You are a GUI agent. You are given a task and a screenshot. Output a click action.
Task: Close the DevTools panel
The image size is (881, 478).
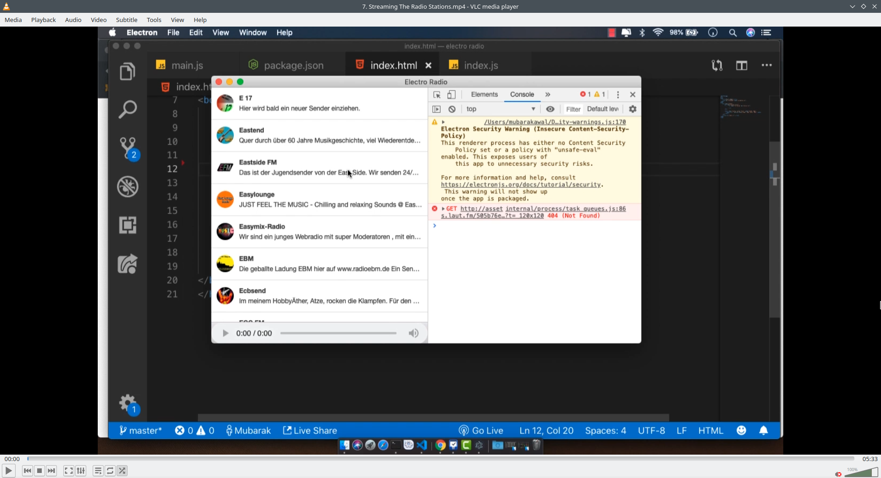[633, 94]
